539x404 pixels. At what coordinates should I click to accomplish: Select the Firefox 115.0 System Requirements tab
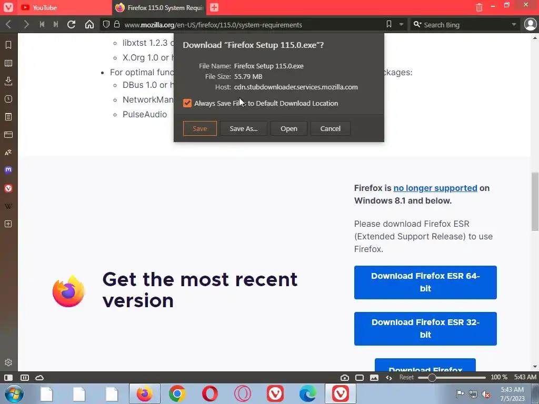[159, 7]
